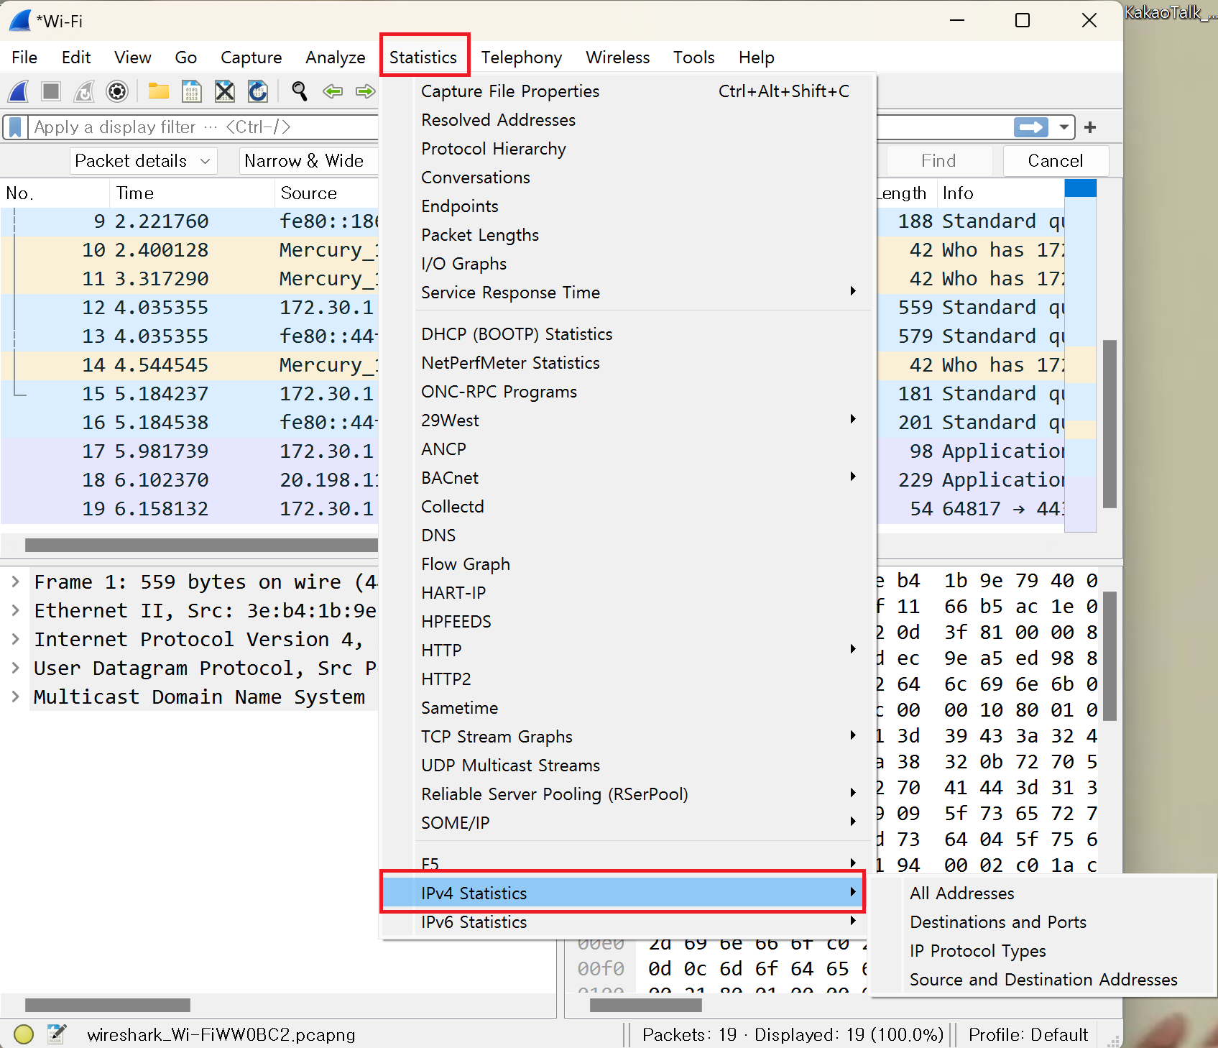Viewport: 1218px width, 1048px height.
Task: Start capture with the shark fin icon
Action: tap(19, 91)
